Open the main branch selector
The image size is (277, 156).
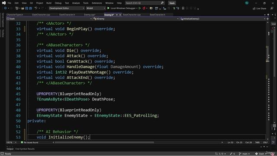pyautogui.click(x=245, y=154)
